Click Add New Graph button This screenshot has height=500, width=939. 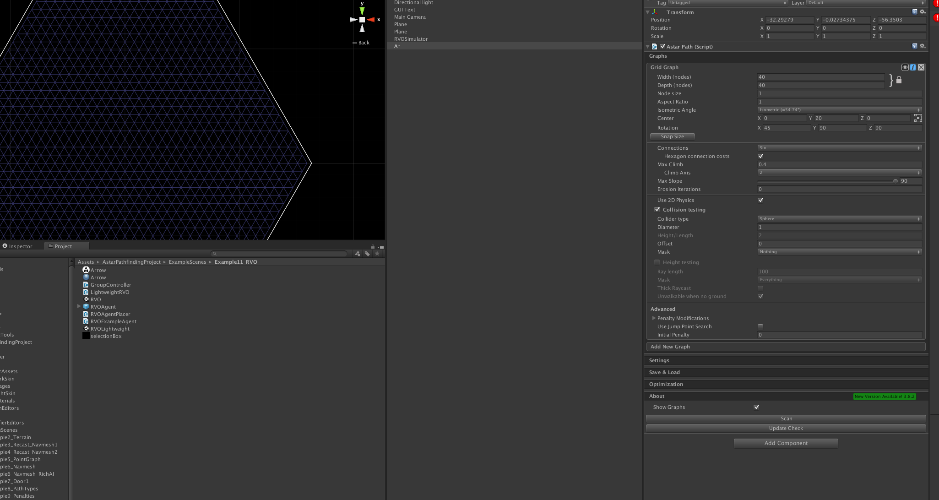tap(786, 347)
